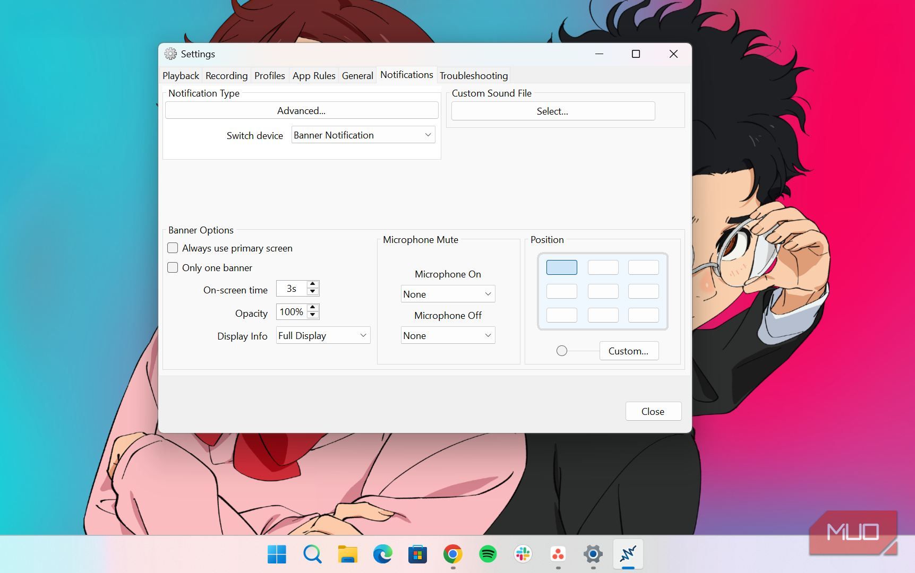Open the Microphone Off dropdown

tap(448, 335)
